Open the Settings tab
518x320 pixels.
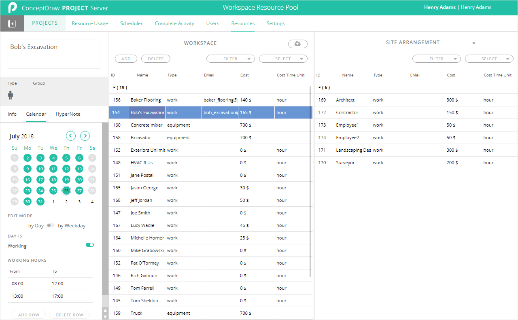(x=276, y=23)
